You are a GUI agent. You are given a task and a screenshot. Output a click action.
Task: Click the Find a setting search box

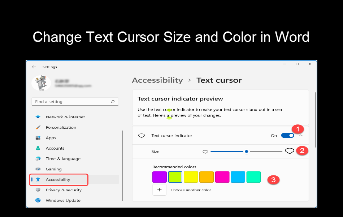(75, 102)
